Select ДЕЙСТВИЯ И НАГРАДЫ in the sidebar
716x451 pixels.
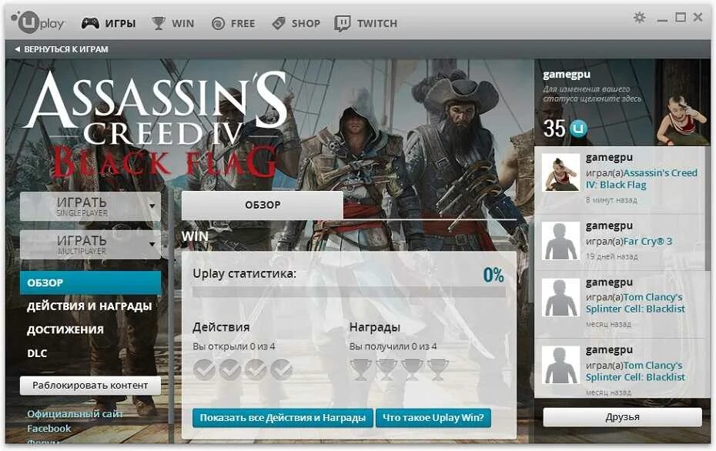pyautogui.click(x=89, y=306)
